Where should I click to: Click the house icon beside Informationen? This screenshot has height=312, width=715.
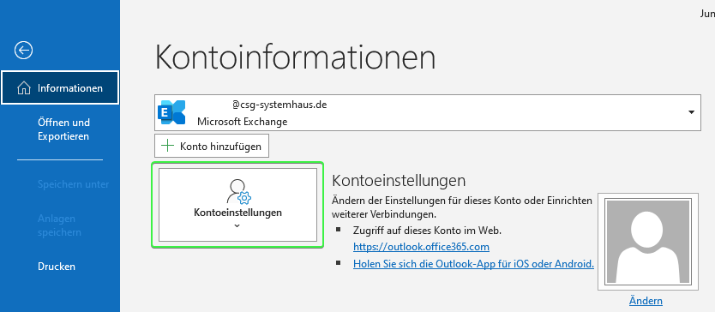point(24,88)
